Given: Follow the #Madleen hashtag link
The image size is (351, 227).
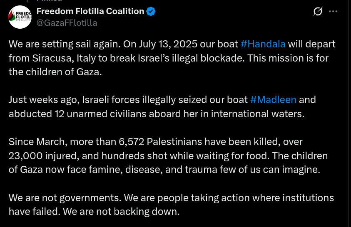Looking at the screenshot, I should point(273,100).
